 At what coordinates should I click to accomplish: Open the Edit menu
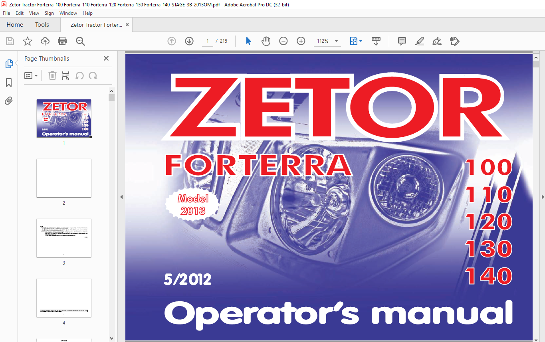tap(20, 13)
